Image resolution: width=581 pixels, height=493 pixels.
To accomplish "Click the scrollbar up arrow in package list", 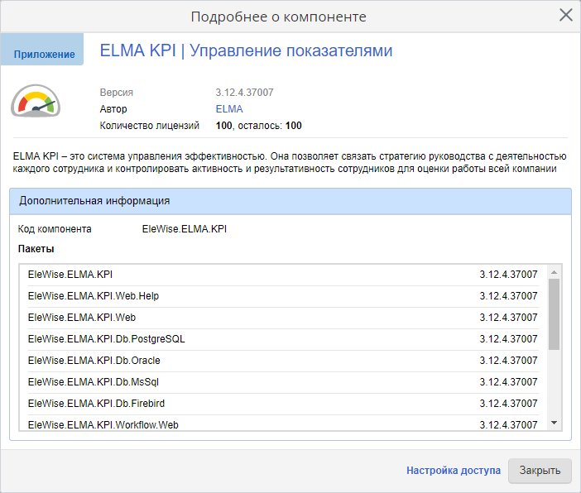I will tap(555, 271).
